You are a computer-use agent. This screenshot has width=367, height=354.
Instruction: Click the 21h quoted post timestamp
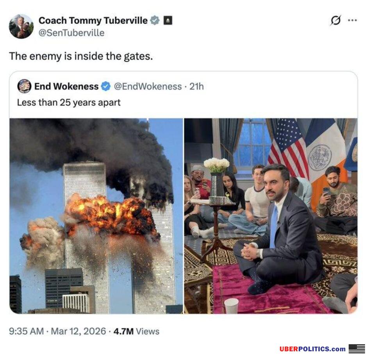coord(196,87)
